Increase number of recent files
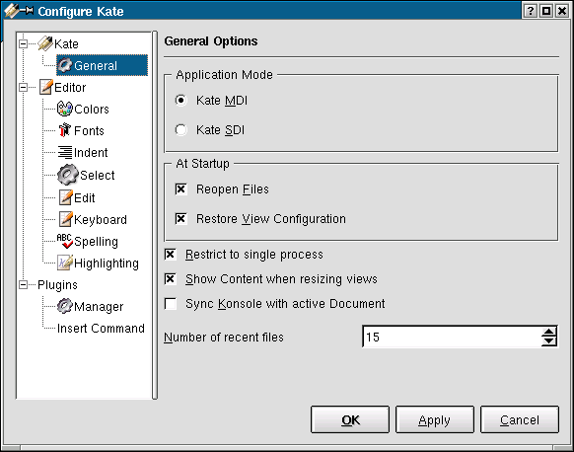The height and width of the screenshot is (452, 574). click(548, 332)
